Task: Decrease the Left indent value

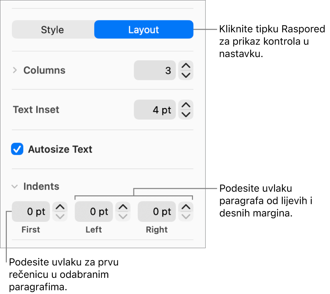Action: [x=123, y=216]
